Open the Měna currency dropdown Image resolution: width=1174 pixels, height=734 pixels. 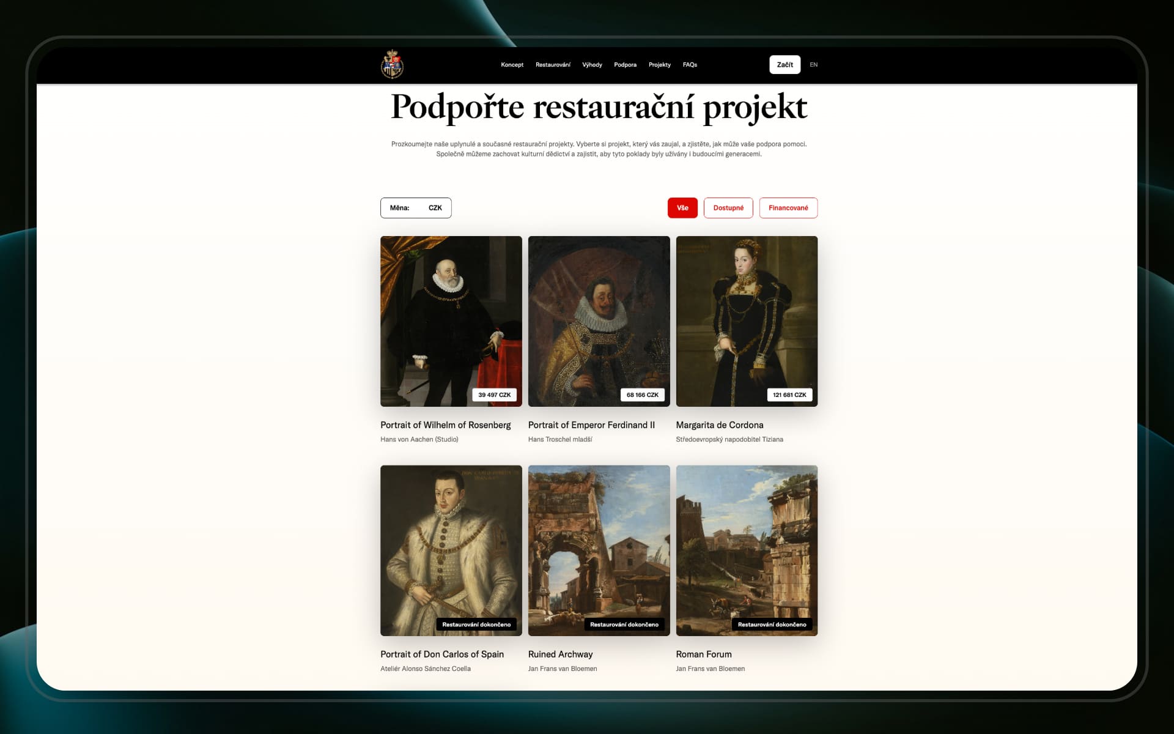click(416, 208)
